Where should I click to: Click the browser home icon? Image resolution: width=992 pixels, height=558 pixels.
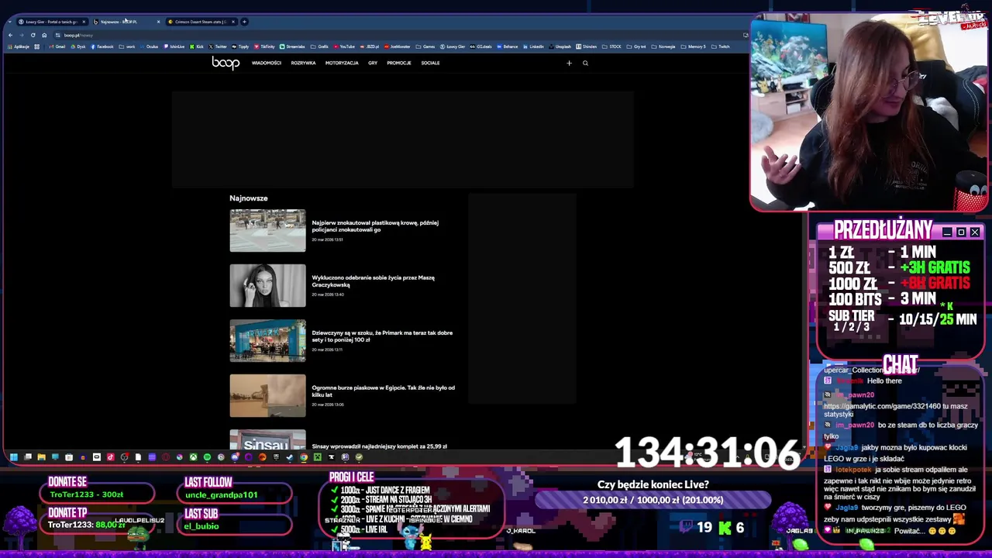[x=44, y=35]
